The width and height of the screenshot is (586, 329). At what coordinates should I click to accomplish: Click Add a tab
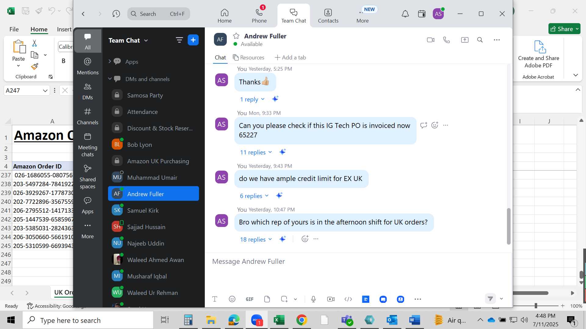pos(290,58)
